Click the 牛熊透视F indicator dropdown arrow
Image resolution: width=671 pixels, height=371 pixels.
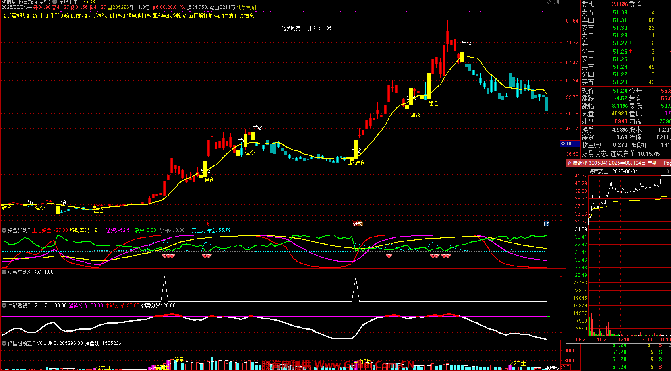(4, 305)
